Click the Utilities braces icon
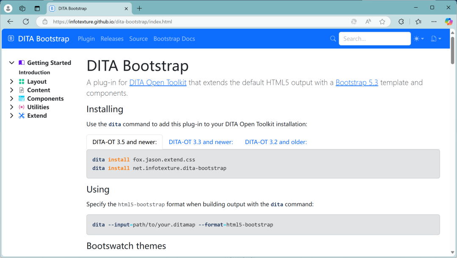The width and height of the screenshot is (457, 258). click(x=21, y=107)
